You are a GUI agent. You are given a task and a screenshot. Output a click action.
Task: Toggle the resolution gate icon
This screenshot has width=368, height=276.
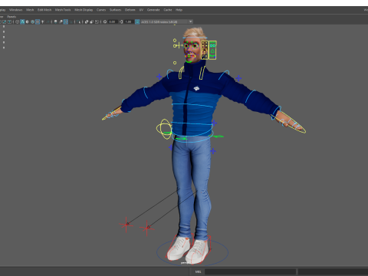5,21
